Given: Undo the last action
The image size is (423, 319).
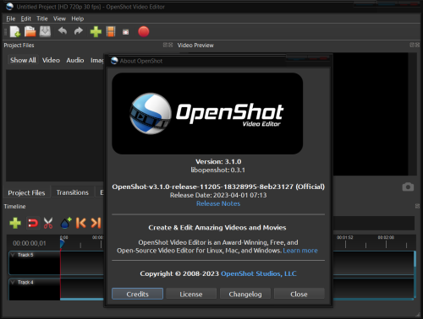Looking at the screenshot, I should pyautogui.click(x=63, y=31).
